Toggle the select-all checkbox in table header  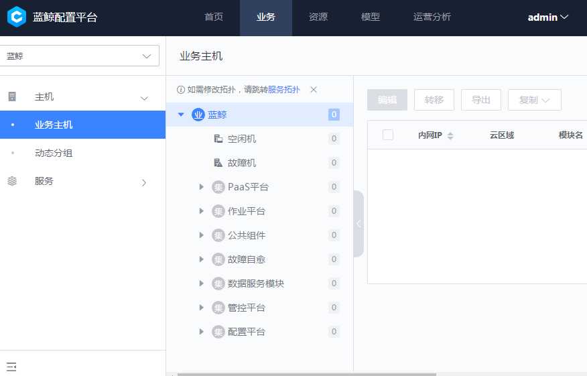pos(388,135)
